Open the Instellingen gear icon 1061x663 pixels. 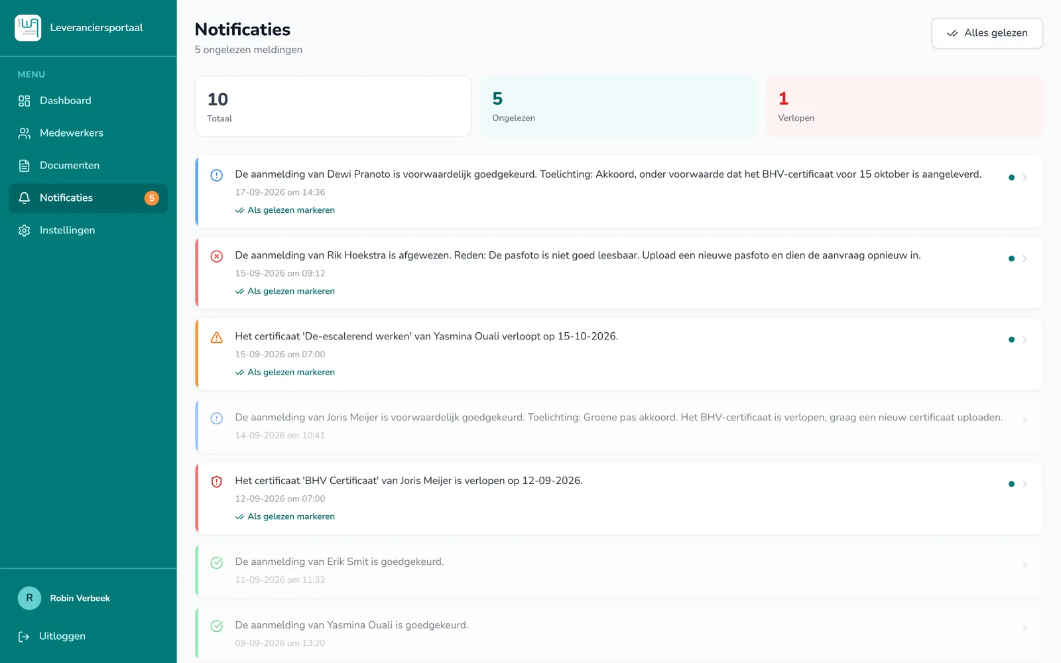(25, 231)
